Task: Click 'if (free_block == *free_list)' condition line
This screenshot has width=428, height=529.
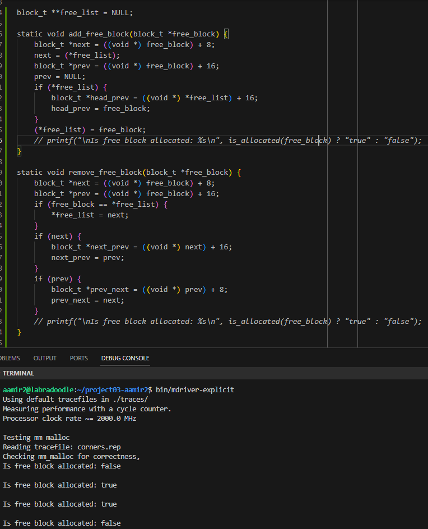Action: pyautogui.click(x=101, y=204)
